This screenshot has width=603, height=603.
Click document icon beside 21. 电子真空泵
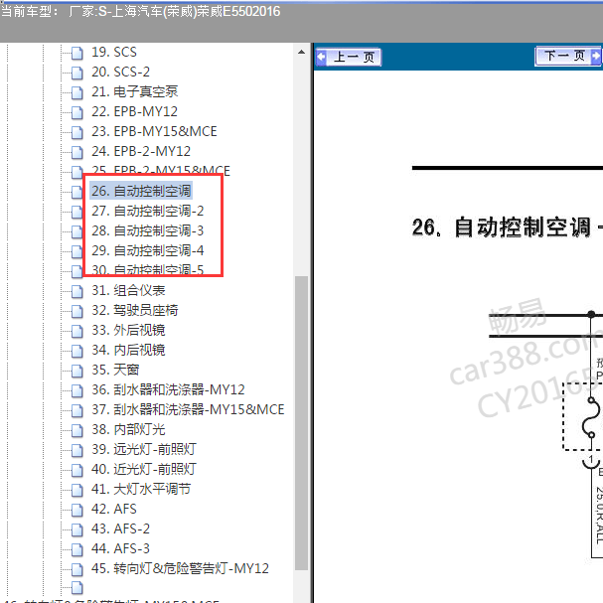77,92
